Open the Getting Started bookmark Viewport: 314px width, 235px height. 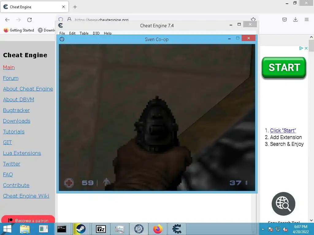tap(19, 30)
